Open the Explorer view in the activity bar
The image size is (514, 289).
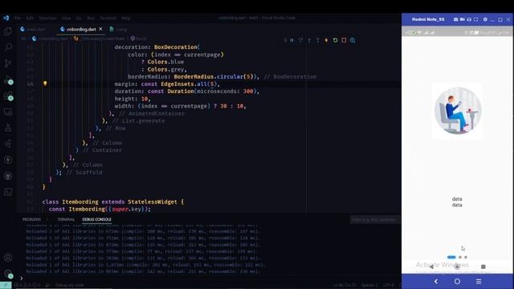pos(8,31)
